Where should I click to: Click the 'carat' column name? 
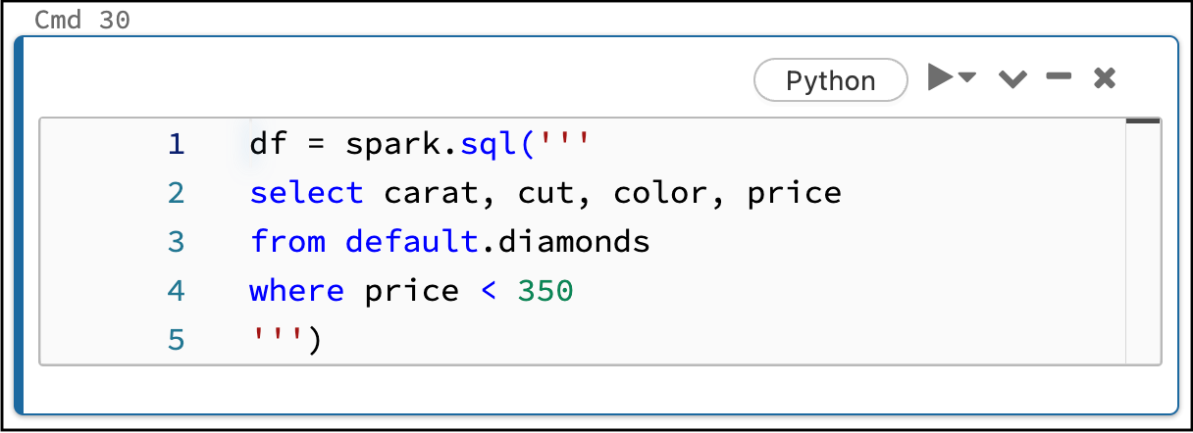coord(430,193)
